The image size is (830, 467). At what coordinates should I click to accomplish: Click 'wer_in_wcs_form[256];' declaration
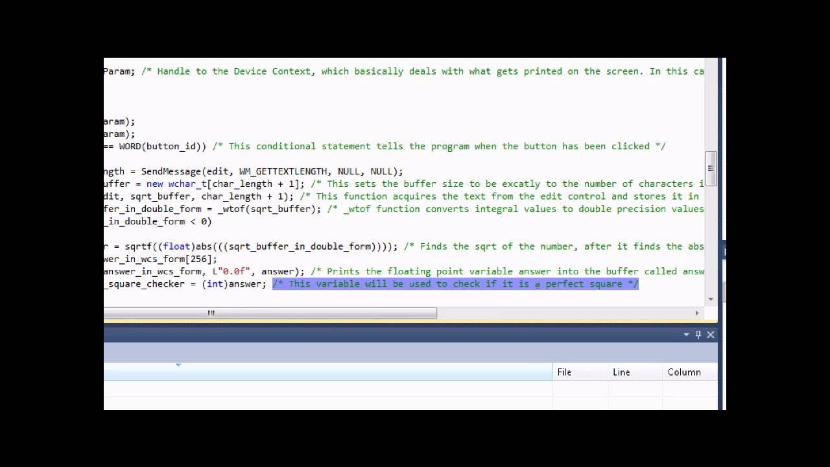coord(160,259)
